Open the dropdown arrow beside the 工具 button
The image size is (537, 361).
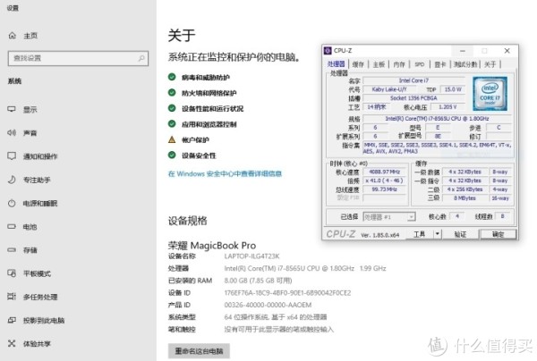tap(437, 234)
